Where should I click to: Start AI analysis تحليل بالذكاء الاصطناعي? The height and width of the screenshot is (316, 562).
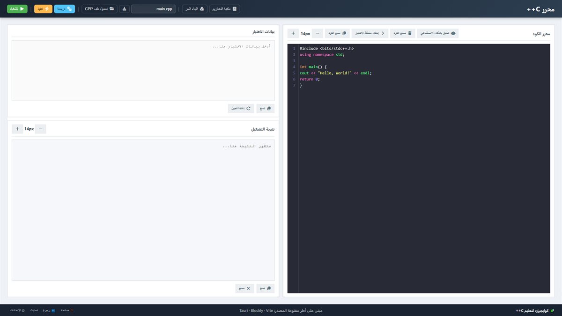[437, 33]
